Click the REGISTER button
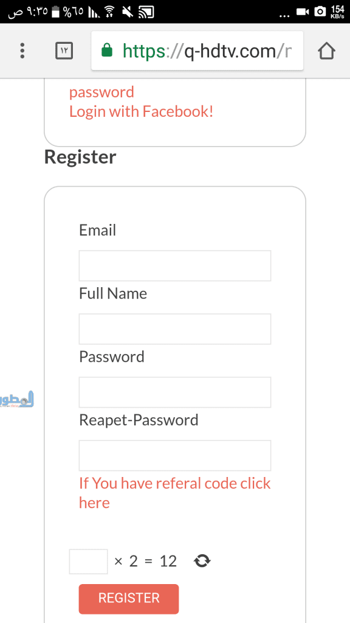350x623 pixels. 129,599
